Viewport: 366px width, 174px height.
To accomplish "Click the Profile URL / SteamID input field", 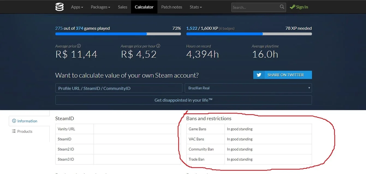I will [x=119, y=88].
